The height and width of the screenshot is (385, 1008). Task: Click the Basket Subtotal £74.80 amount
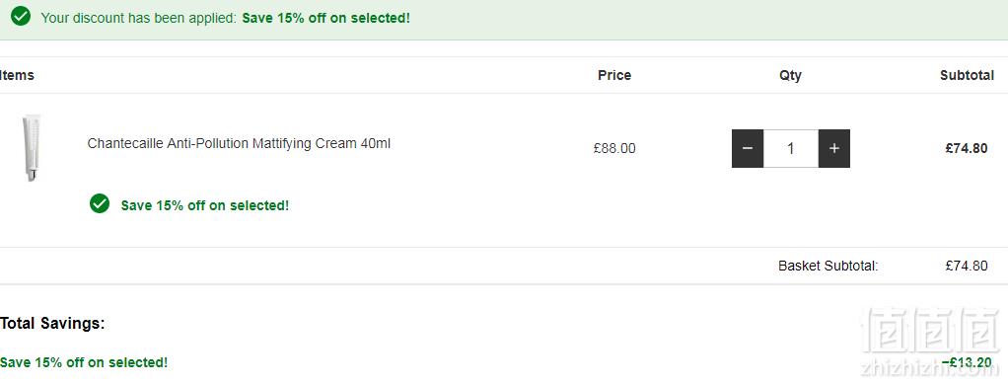(967, 266)
